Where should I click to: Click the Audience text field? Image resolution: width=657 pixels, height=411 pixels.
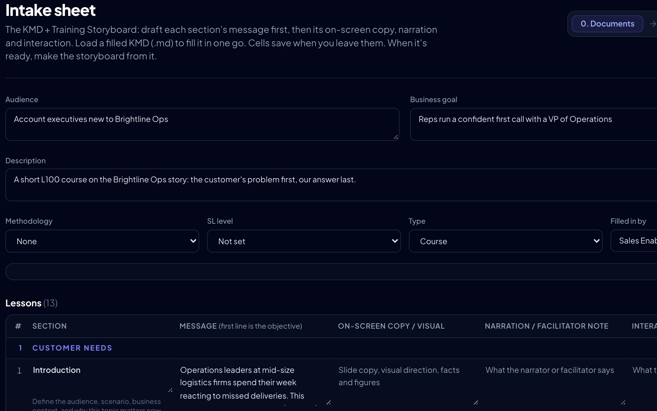pos(202,124)
